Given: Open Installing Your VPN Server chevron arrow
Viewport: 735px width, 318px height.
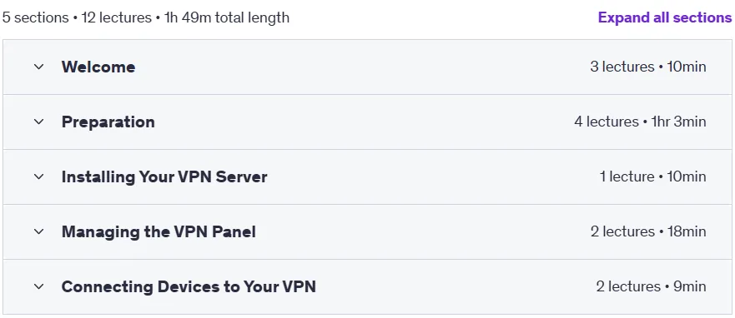Looking at the screenshot, I should 39,176.
